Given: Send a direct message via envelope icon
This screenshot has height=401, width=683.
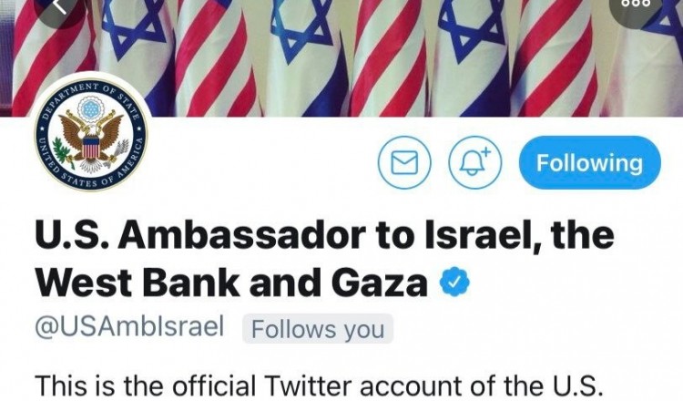Looking at the screenshot, I should [404, 162].
